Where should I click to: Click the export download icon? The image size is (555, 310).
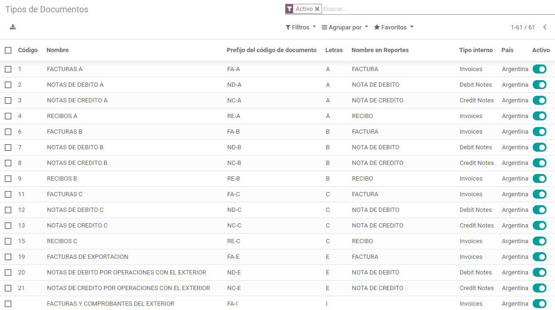13,27
